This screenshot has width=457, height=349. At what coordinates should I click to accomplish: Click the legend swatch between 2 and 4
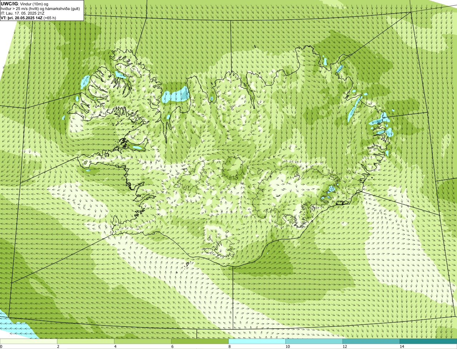(86, 342)
